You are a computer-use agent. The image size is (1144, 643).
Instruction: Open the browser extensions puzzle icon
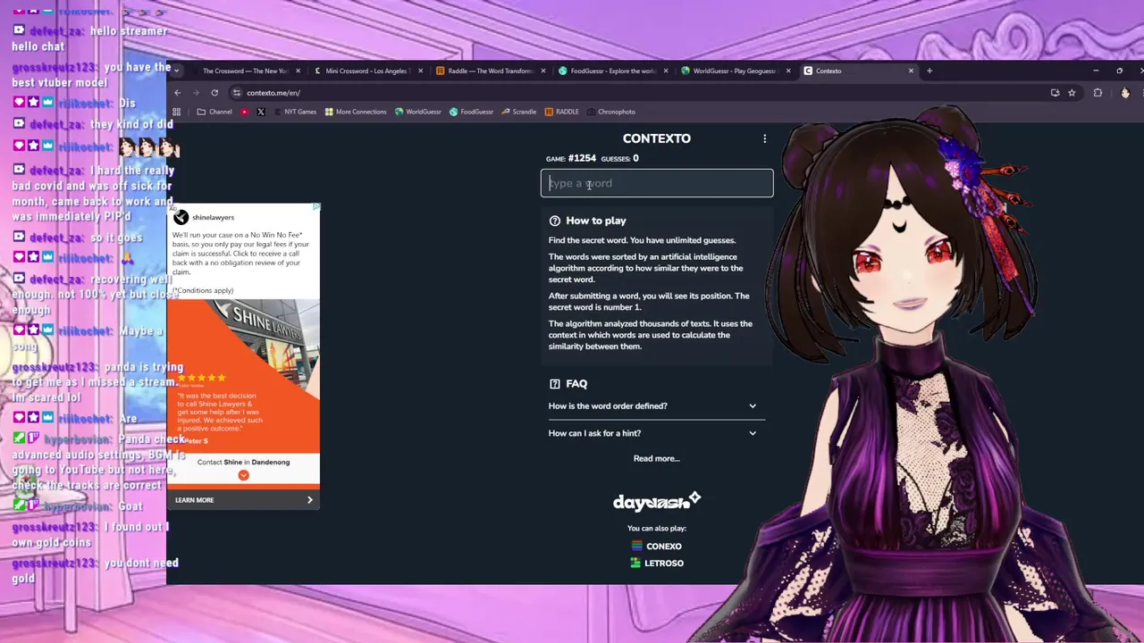click(x=1098, y=93)
